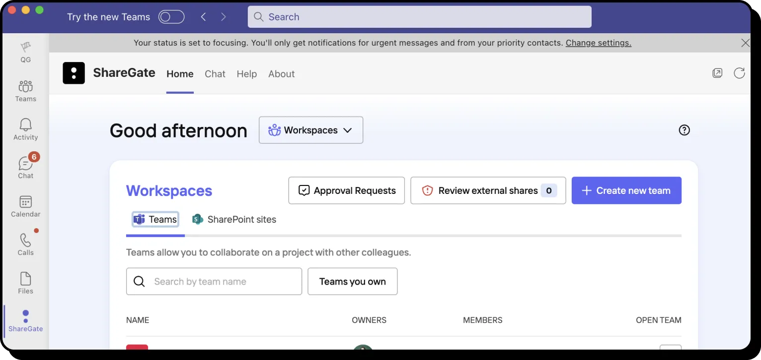Click the Workspaces heading
Screen dimensions: 761x360
coord(169,191)
